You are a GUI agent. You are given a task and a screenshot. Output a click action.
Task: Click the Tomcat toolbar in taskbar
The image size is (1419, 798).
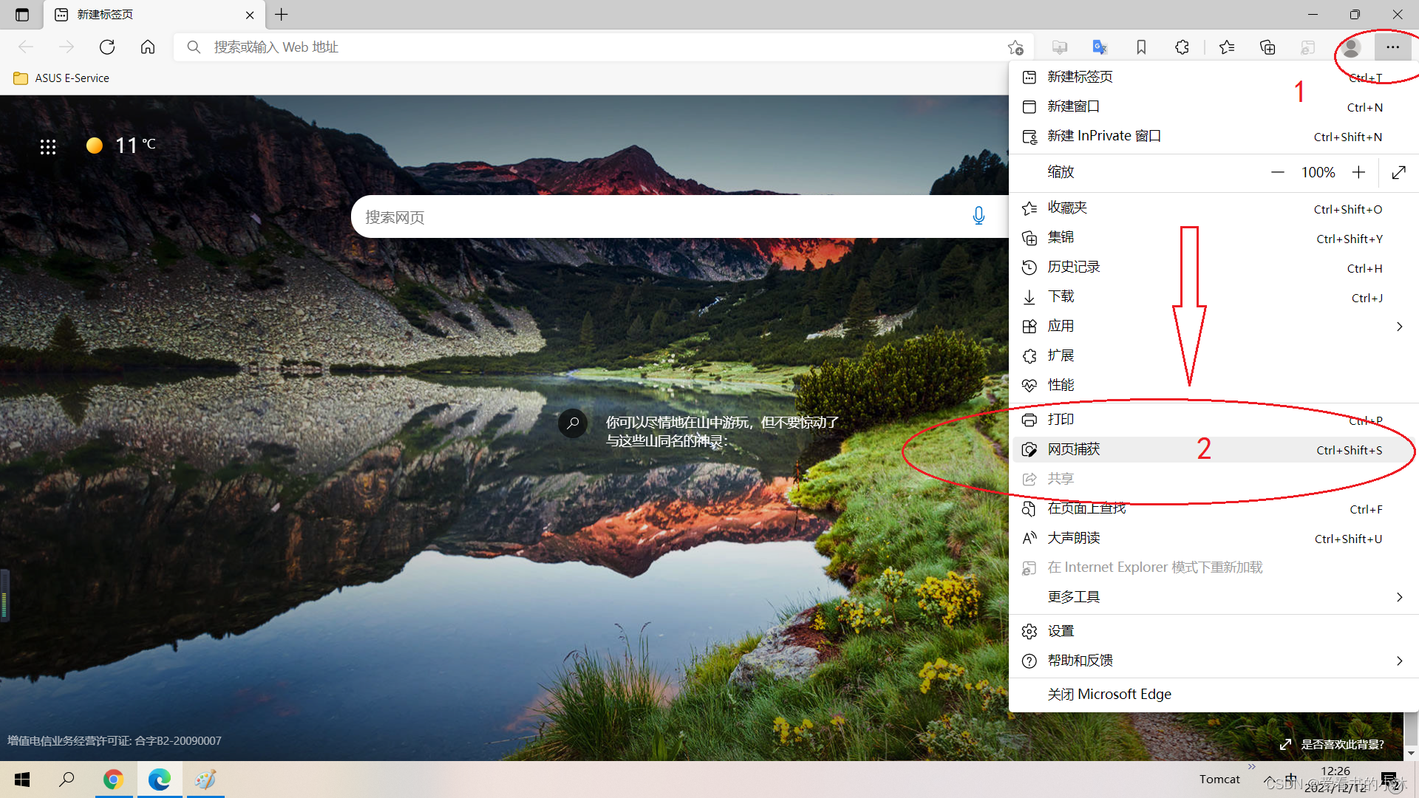(x=1219, y=780)
